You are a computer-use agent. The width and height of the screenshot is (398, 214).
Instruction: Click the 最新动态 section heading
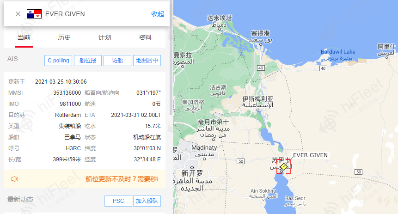pyautogui.click(x=20, y=199)
